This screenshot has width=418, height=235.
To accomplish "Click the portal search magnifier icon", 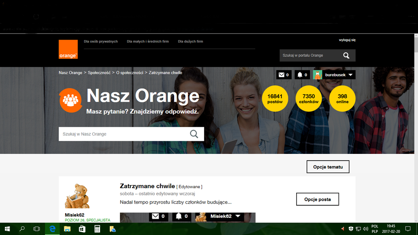I will click(346, 56).
